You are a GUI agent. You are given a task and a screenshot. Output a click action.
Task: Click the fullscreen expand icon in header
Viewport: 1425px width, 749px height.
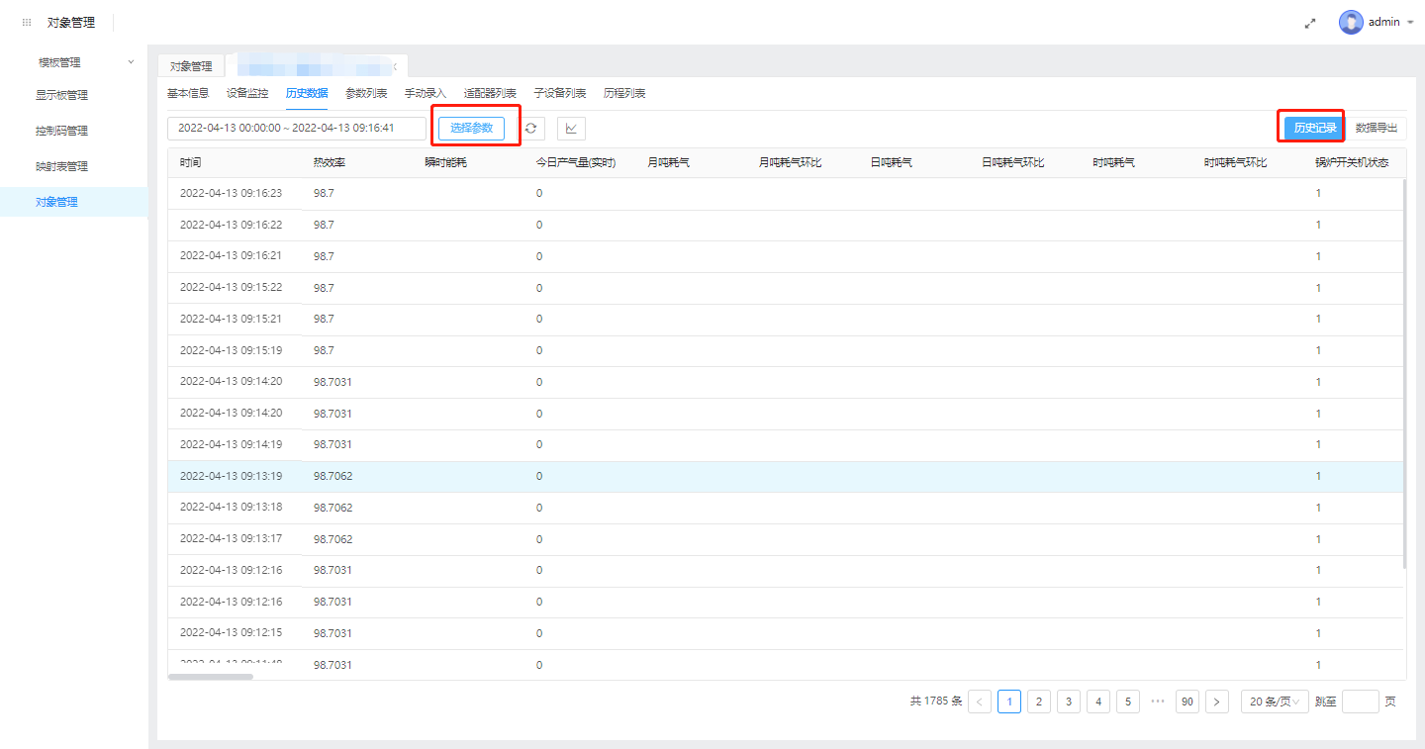click(1310, 23)
